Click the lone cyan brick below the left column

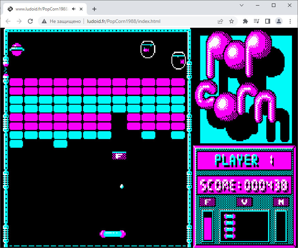click(x=16, y=144)
